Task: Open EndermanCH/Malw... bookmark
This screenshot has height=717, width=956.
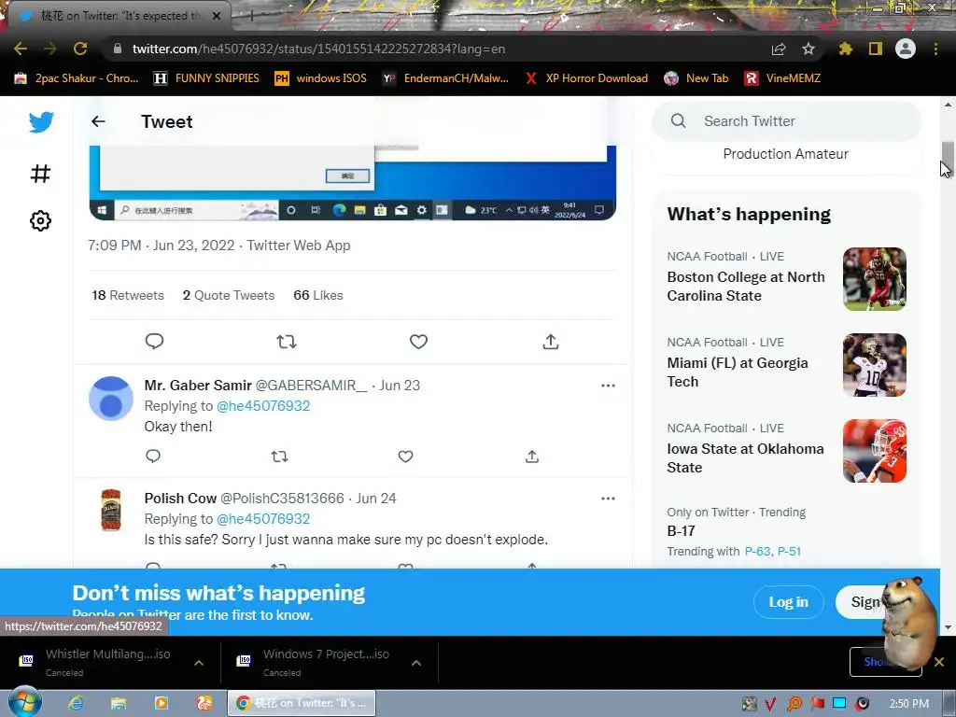Action: (x=445, y=78)
